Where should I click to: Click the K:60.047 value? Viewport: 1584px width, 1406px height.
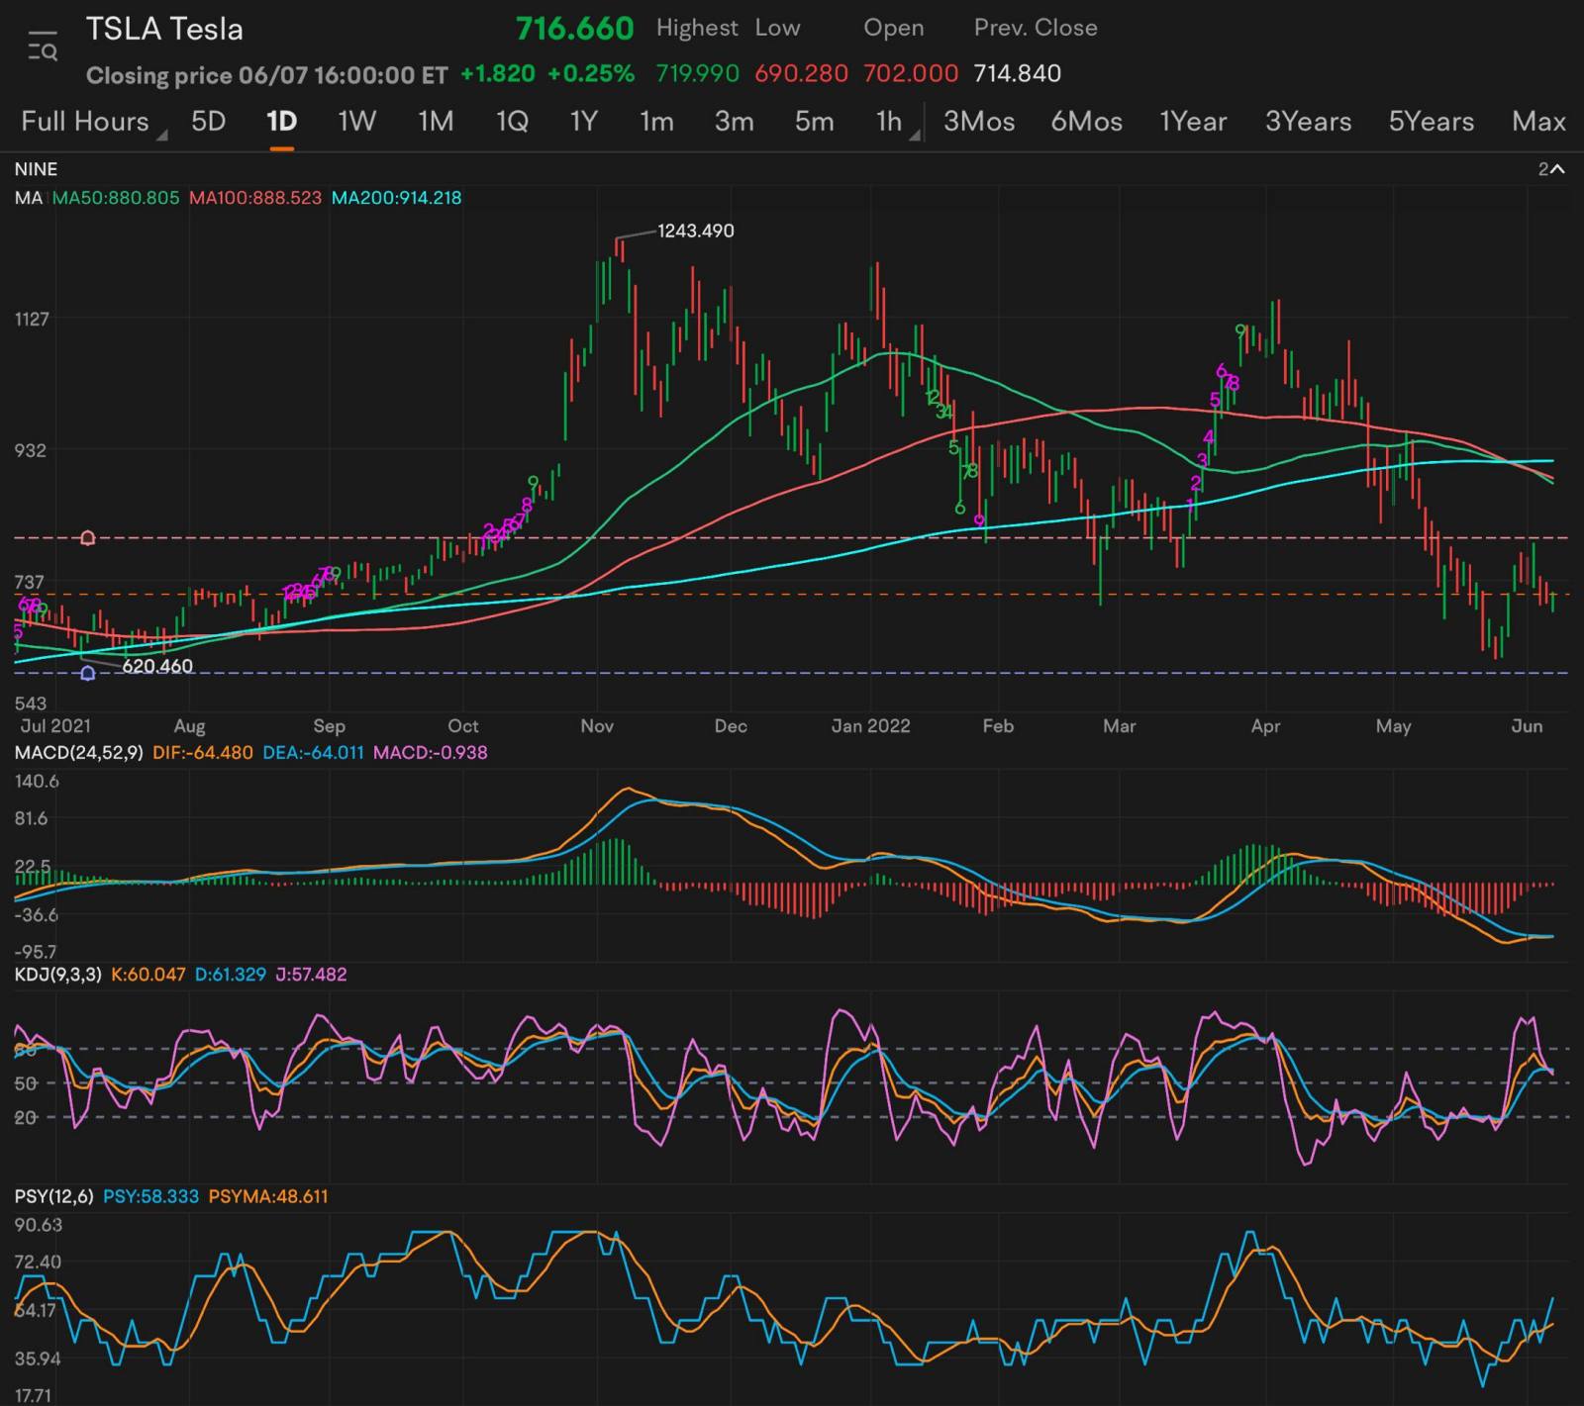pyautogui.click(x=148, y=975)
